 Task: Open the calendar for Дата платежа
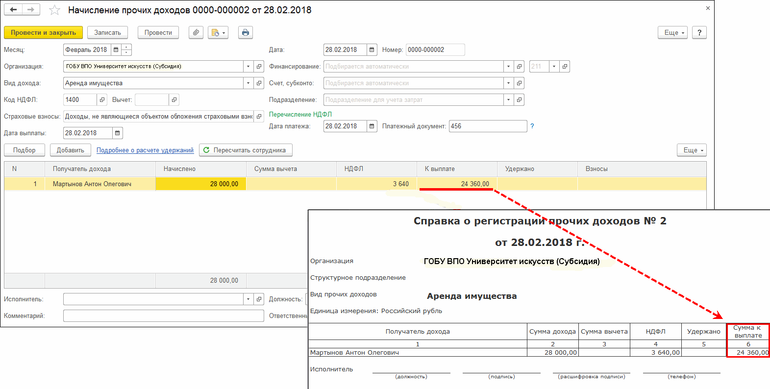click(x=372, y=126)
